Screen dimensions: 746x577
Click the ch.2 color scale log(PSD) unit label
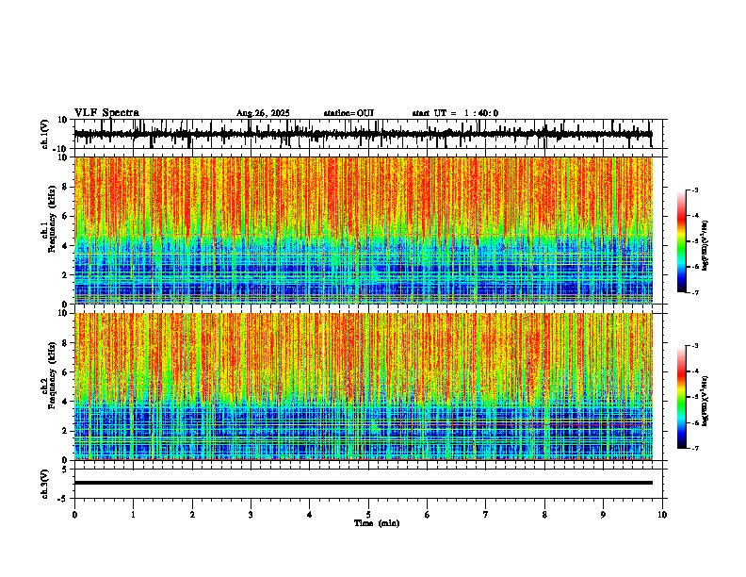point(705,401)
